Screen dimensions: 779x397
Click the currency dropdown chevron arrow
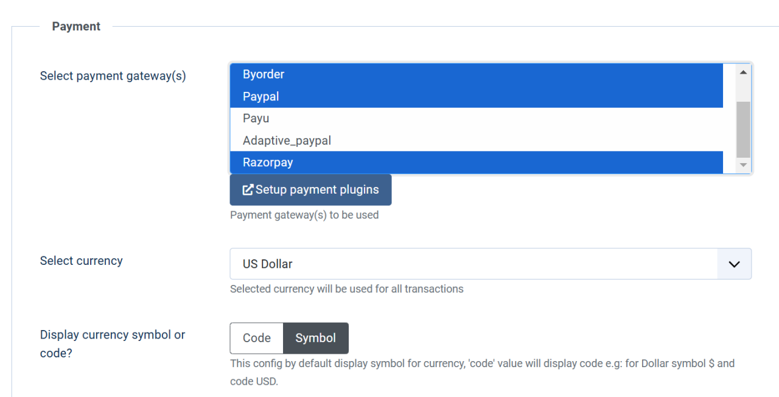click(735, 264)
